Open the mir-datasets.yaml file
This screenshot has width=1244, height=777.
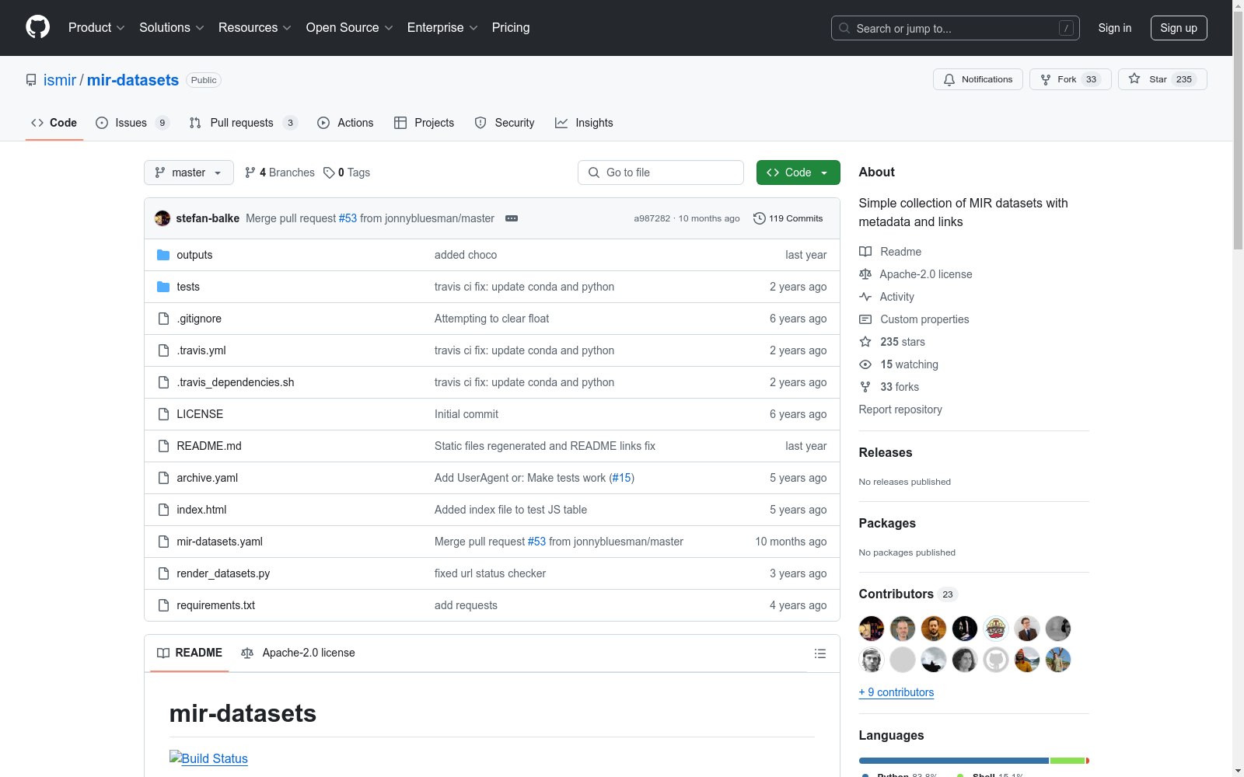click(219, 542)
